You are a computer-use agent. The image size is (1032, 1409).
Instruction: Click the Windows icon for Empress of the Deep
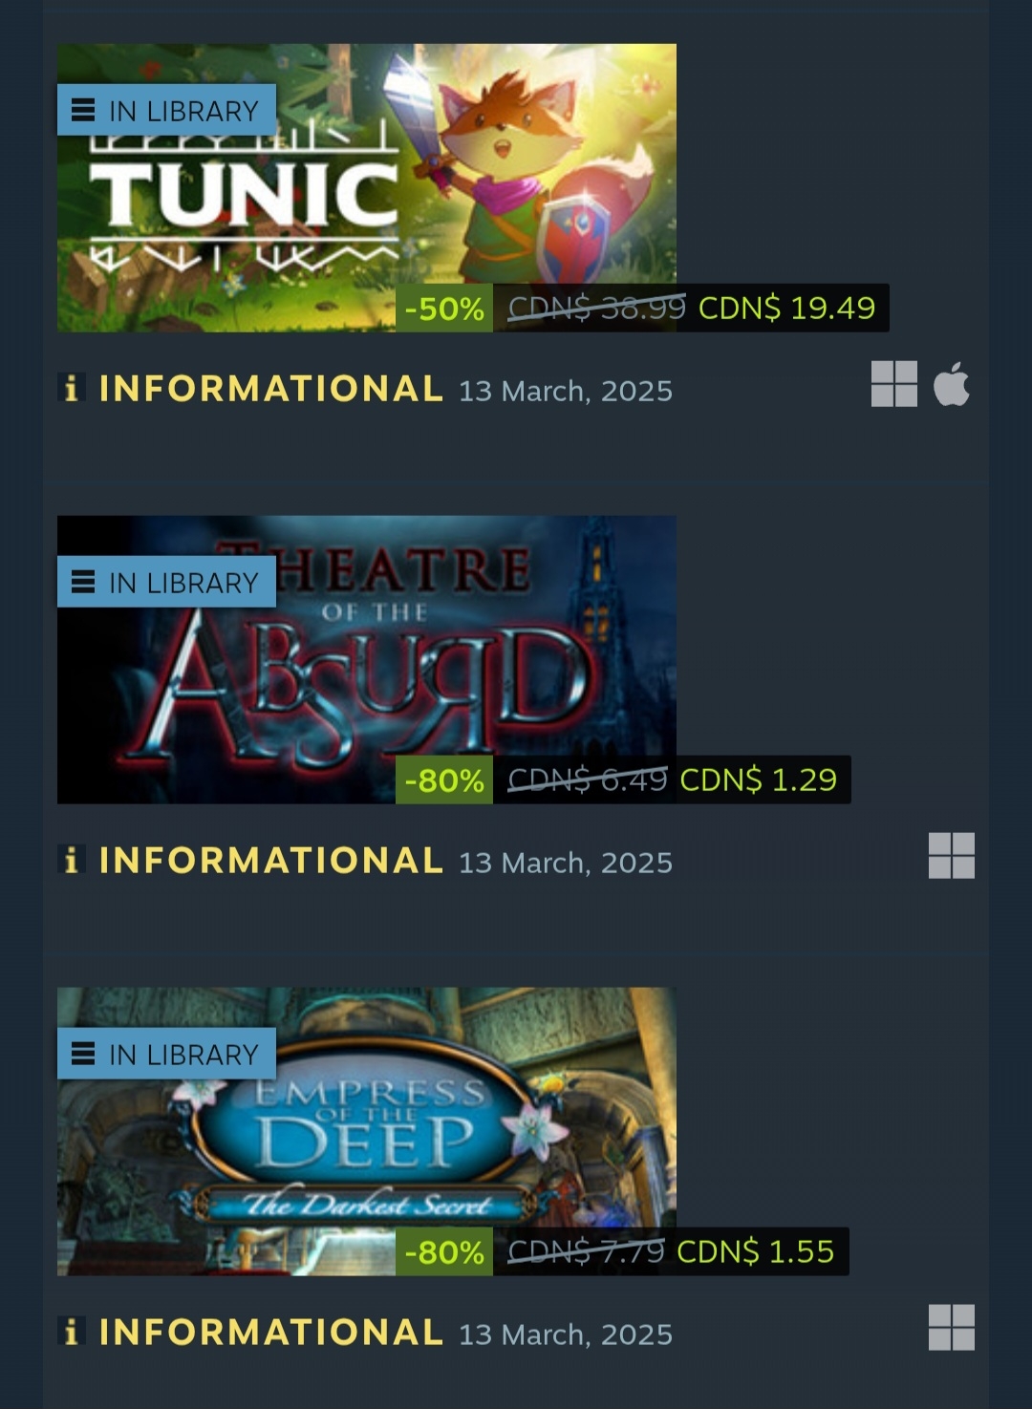click(952, 1327)
